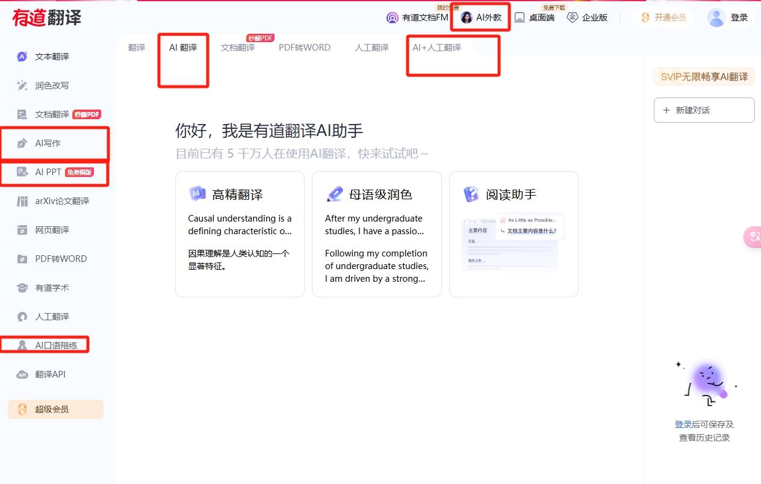761x484 pixels.
Task: Click the 阅读助手 document preview thumbnail
Action: point(513,241)
